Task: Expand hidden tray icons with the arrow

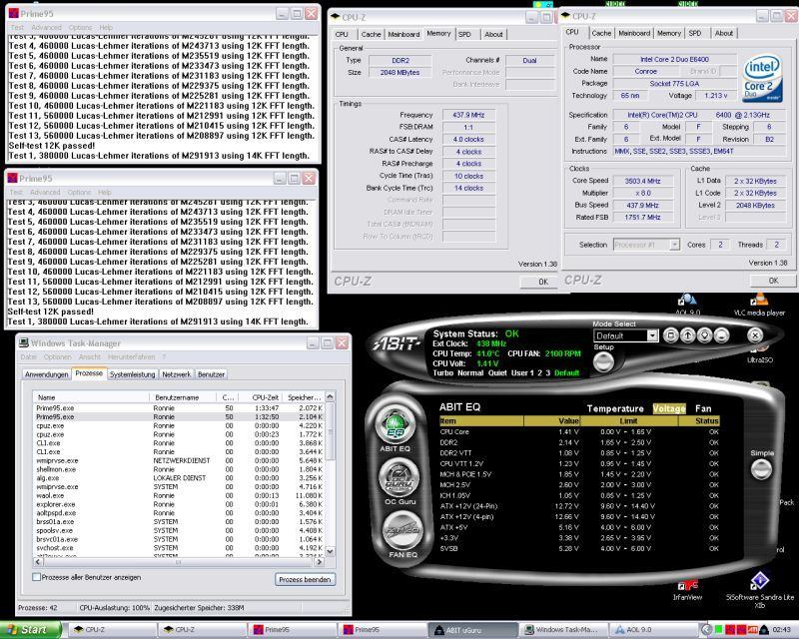Action: [706, 630]
